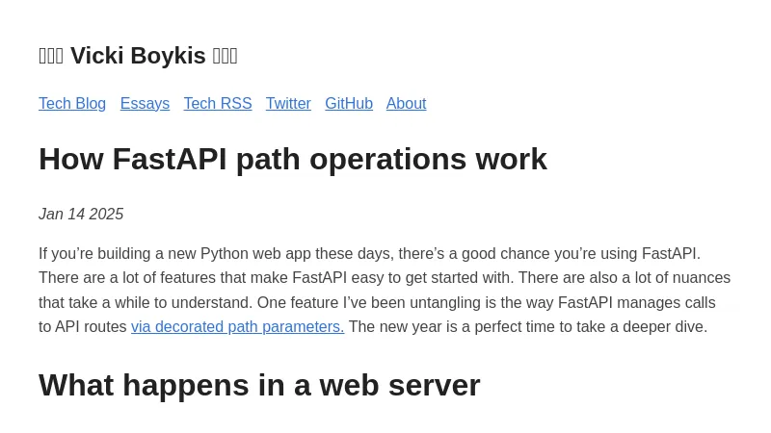Open the Tech Blog page
This screenshot has width=771, height=433.
click(72, 104)
